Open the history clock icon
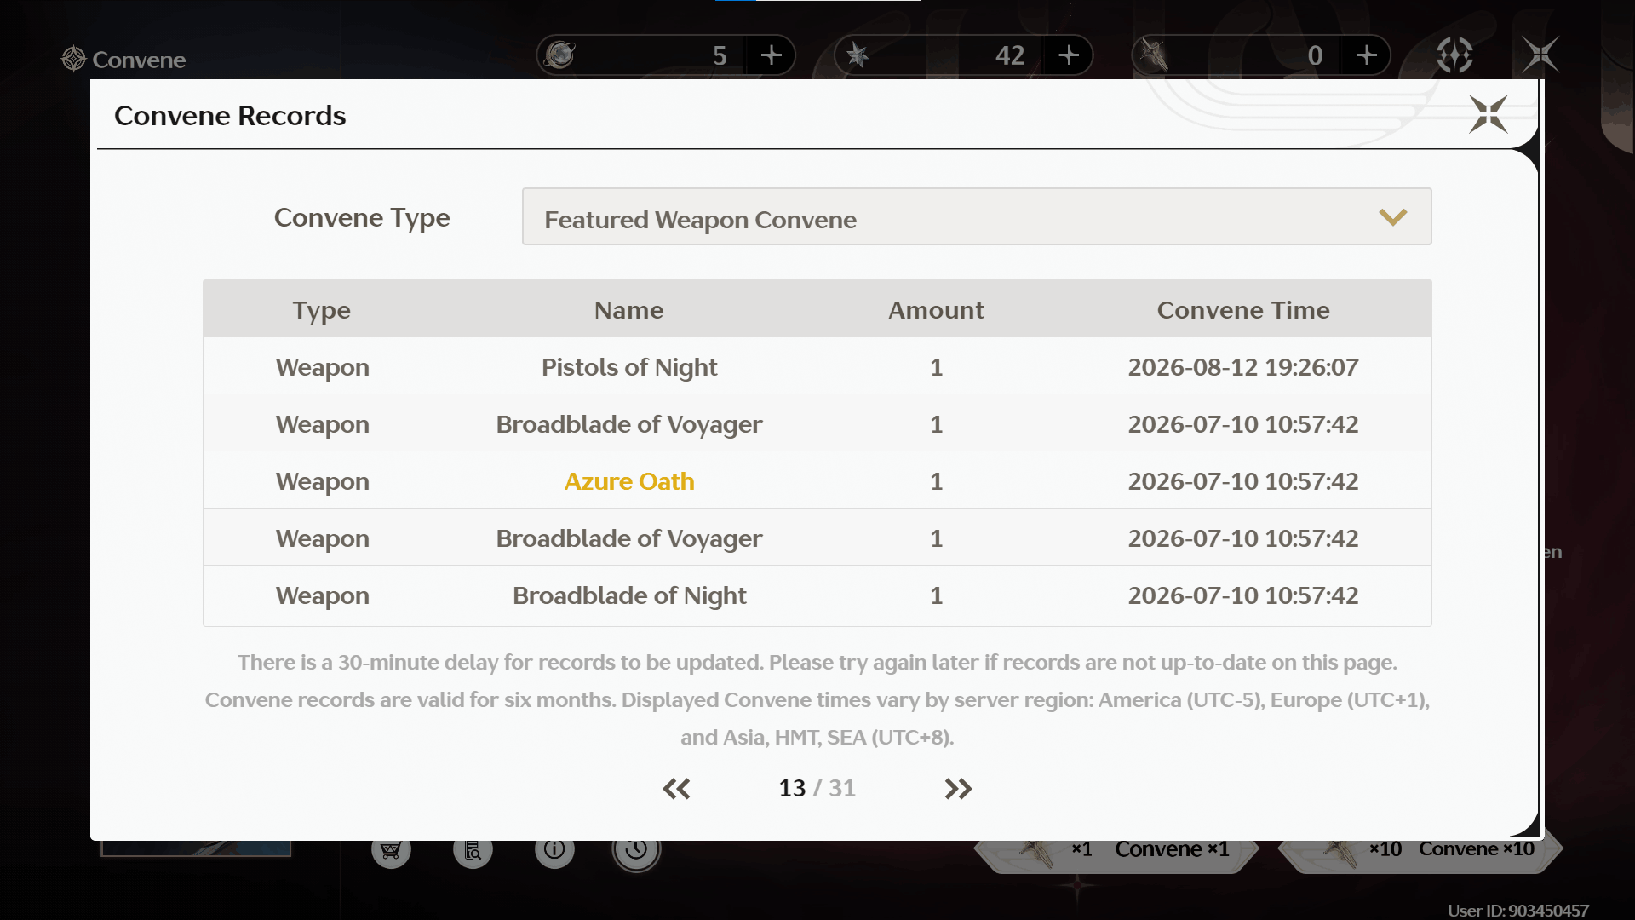The height and width of the screenshot is (920, 1635). pyautogui.click(x=636, y=850)
